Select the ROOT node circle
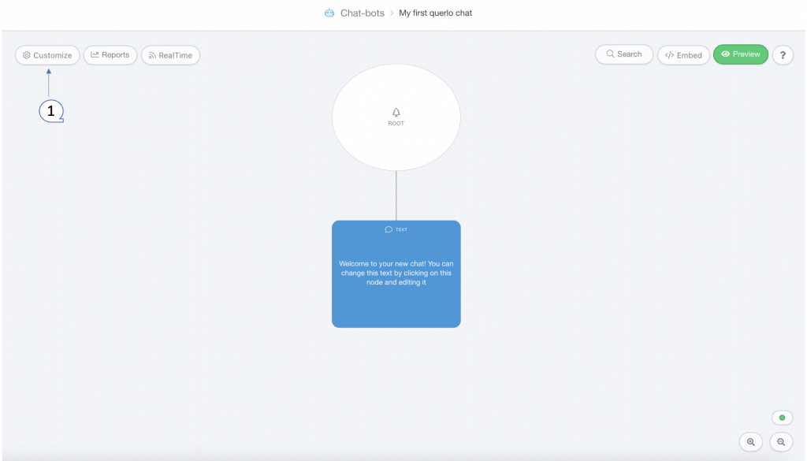This screenshot has height=461, width=807. pyautogui.click(x=396, y=117)
